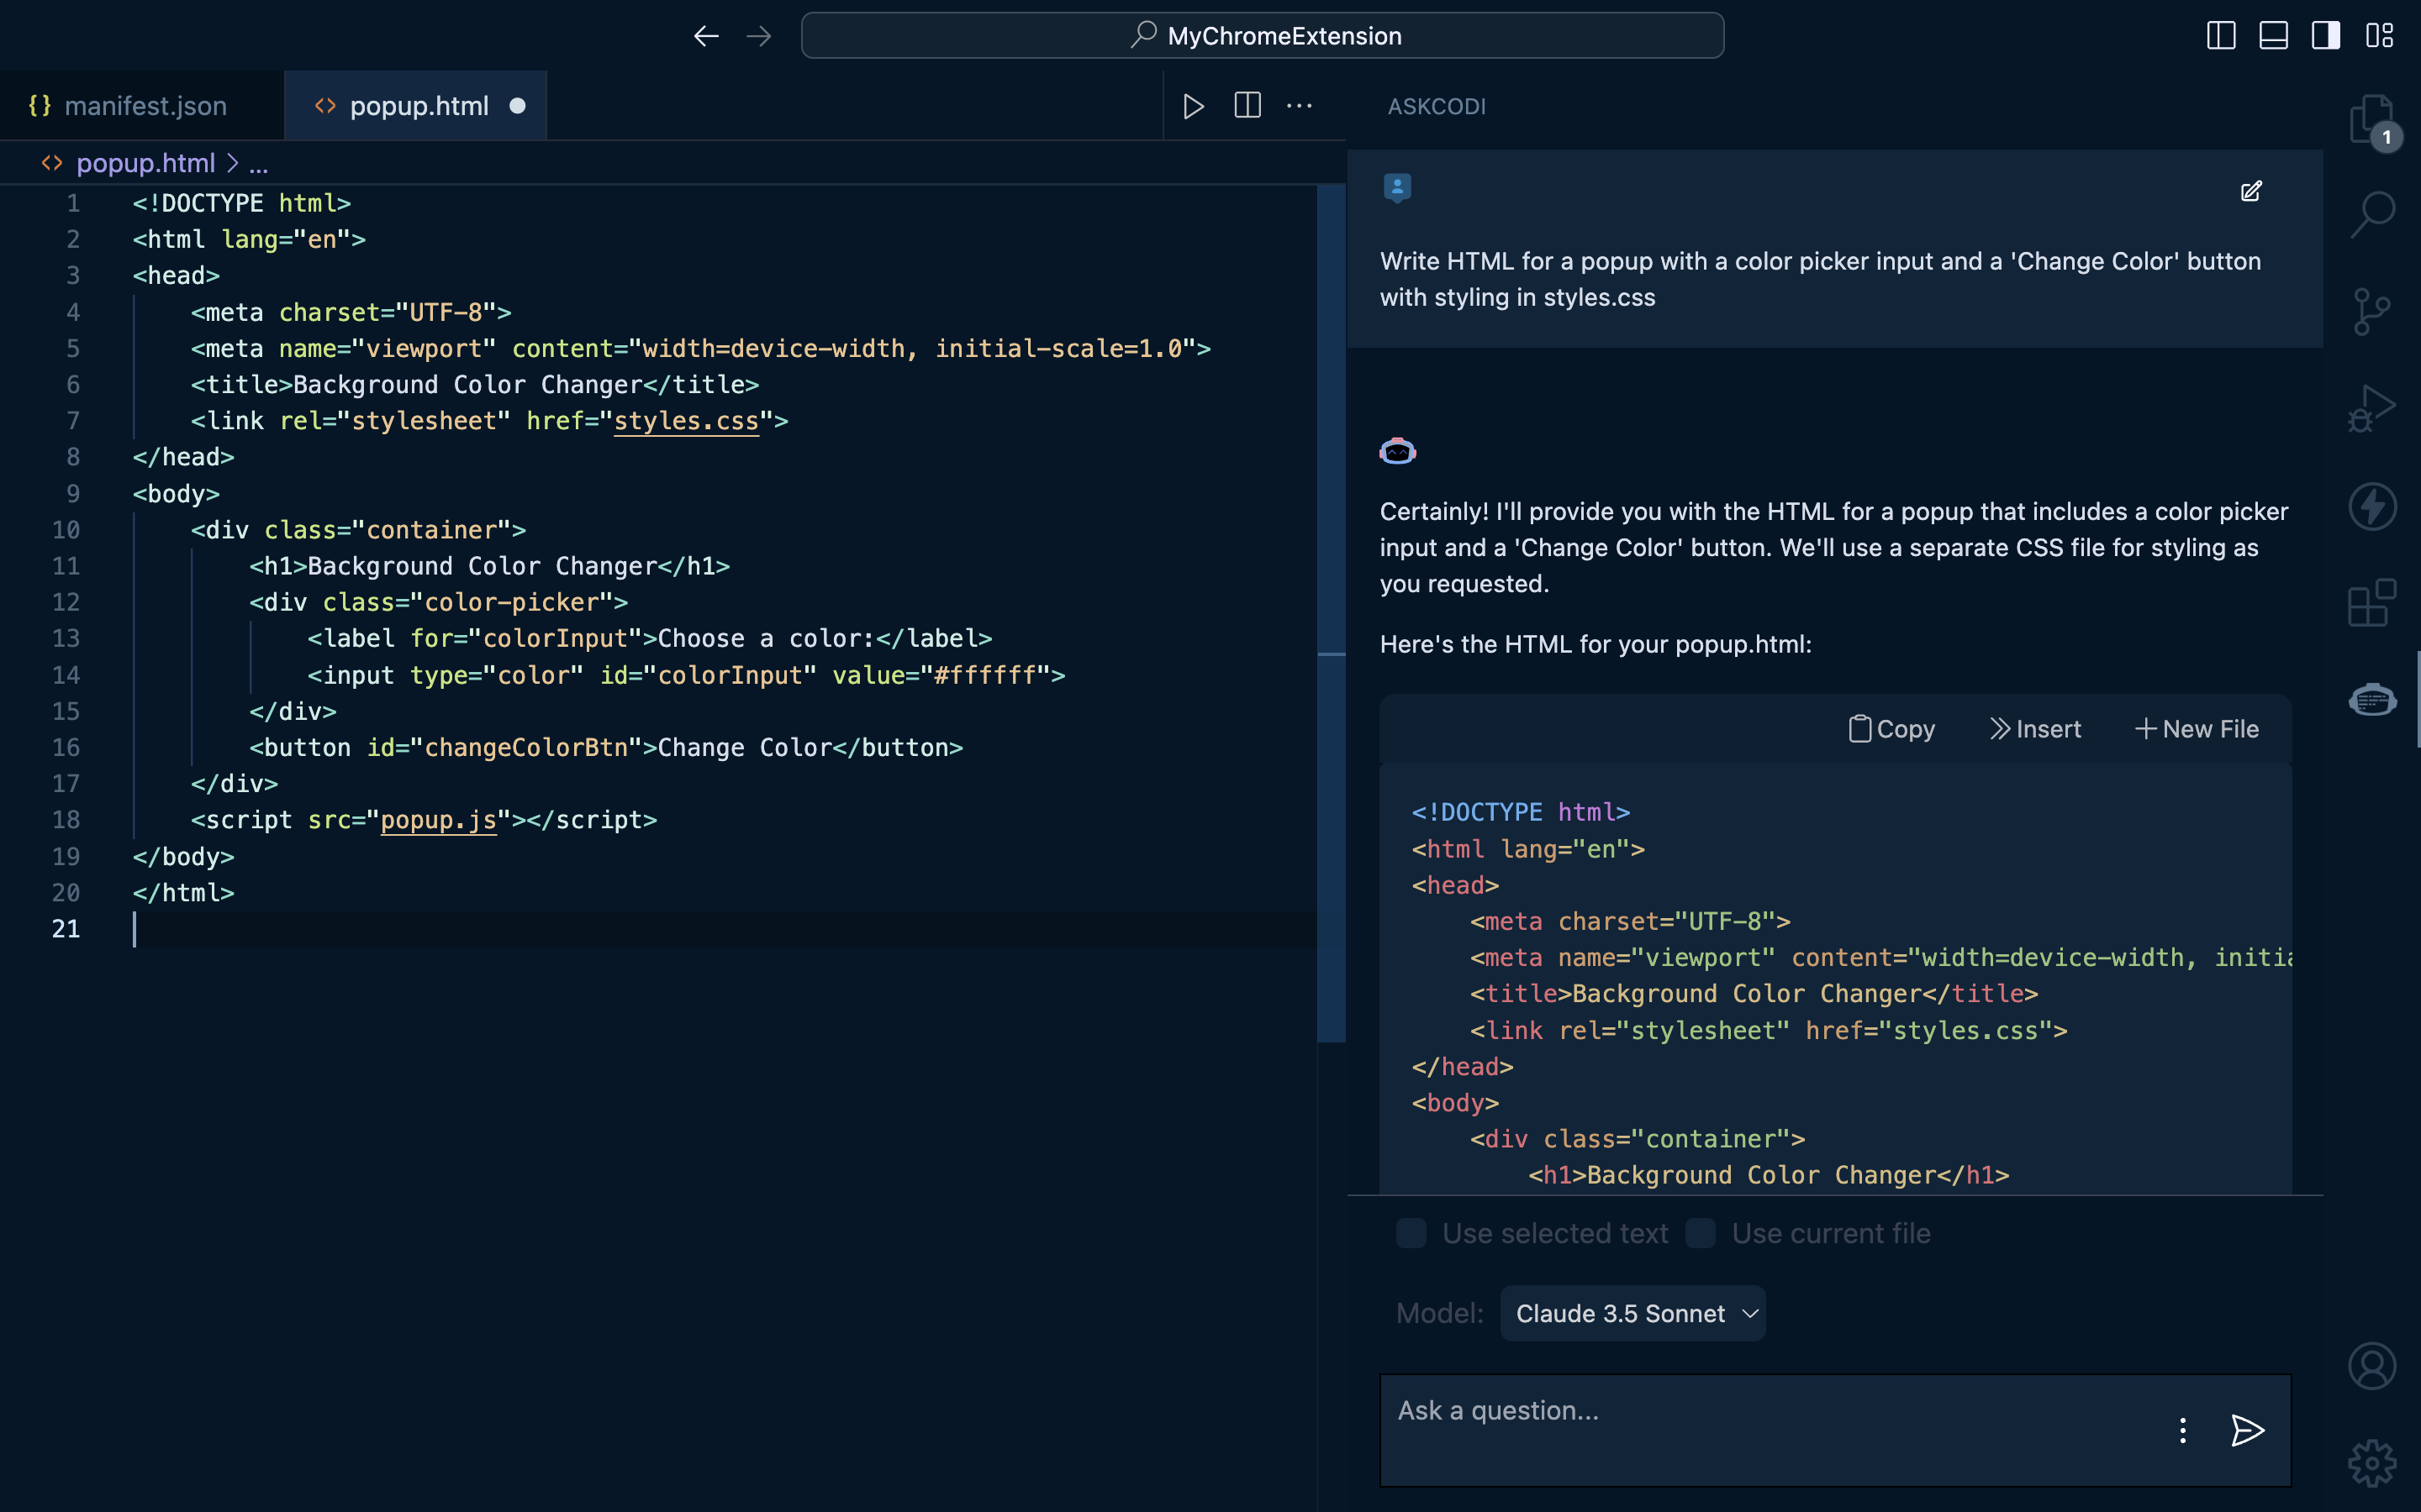The height and width of the screenshot is (1512, 2421).
Task: Click the Run/Execute button in editor toolbar
Action: pyautogui.click(x=1192, y=106)
